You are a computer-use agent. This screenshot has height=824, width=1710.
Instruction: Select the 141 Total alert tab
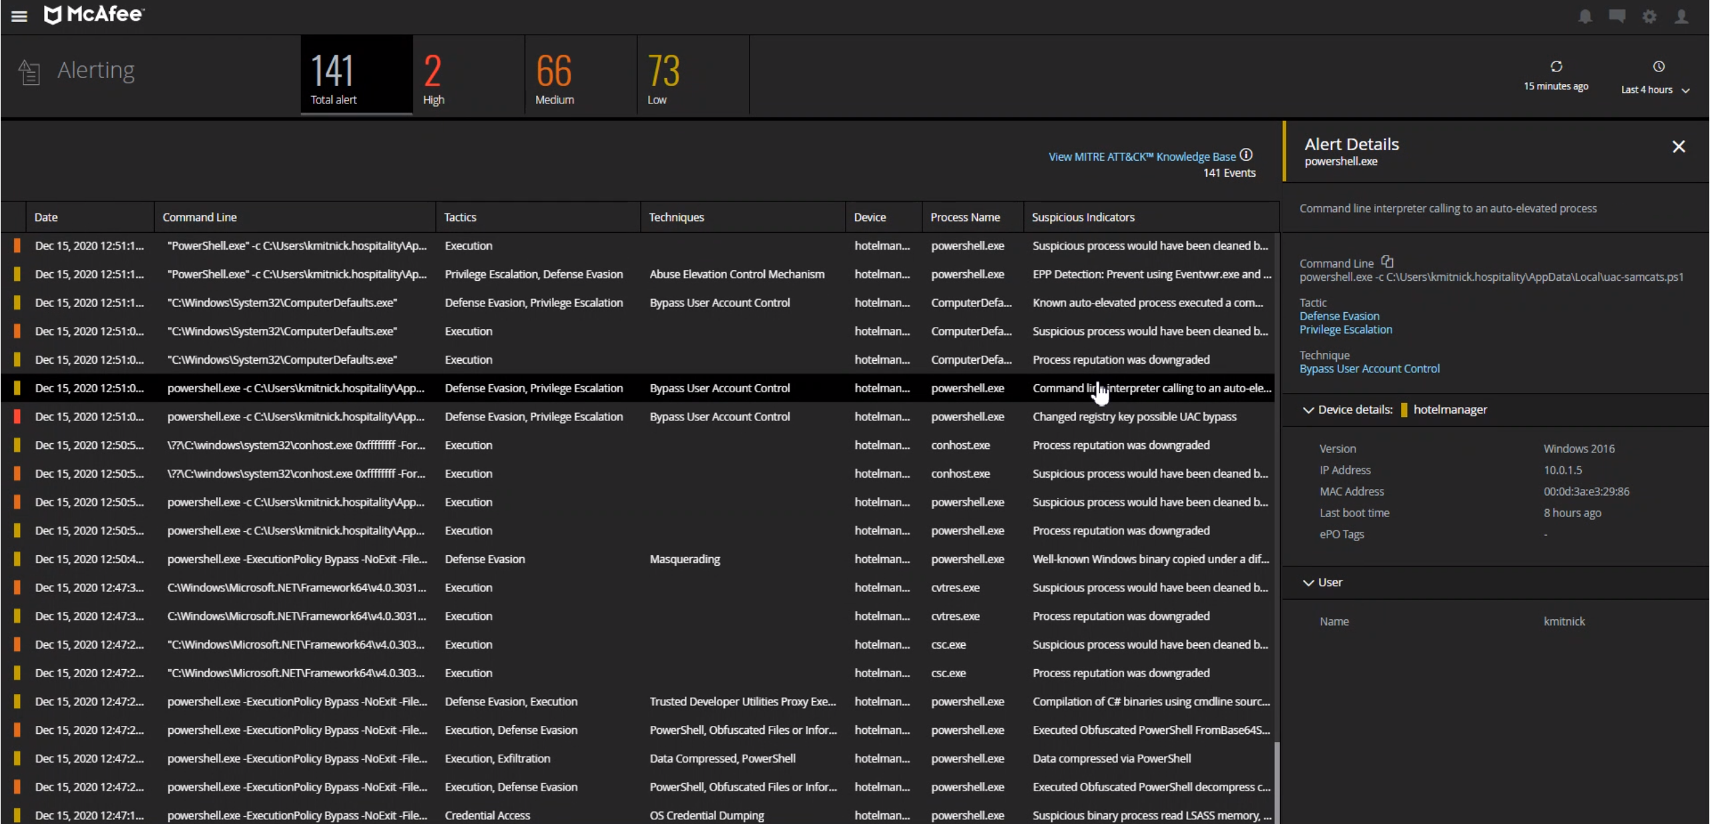[x=356, y=75]
